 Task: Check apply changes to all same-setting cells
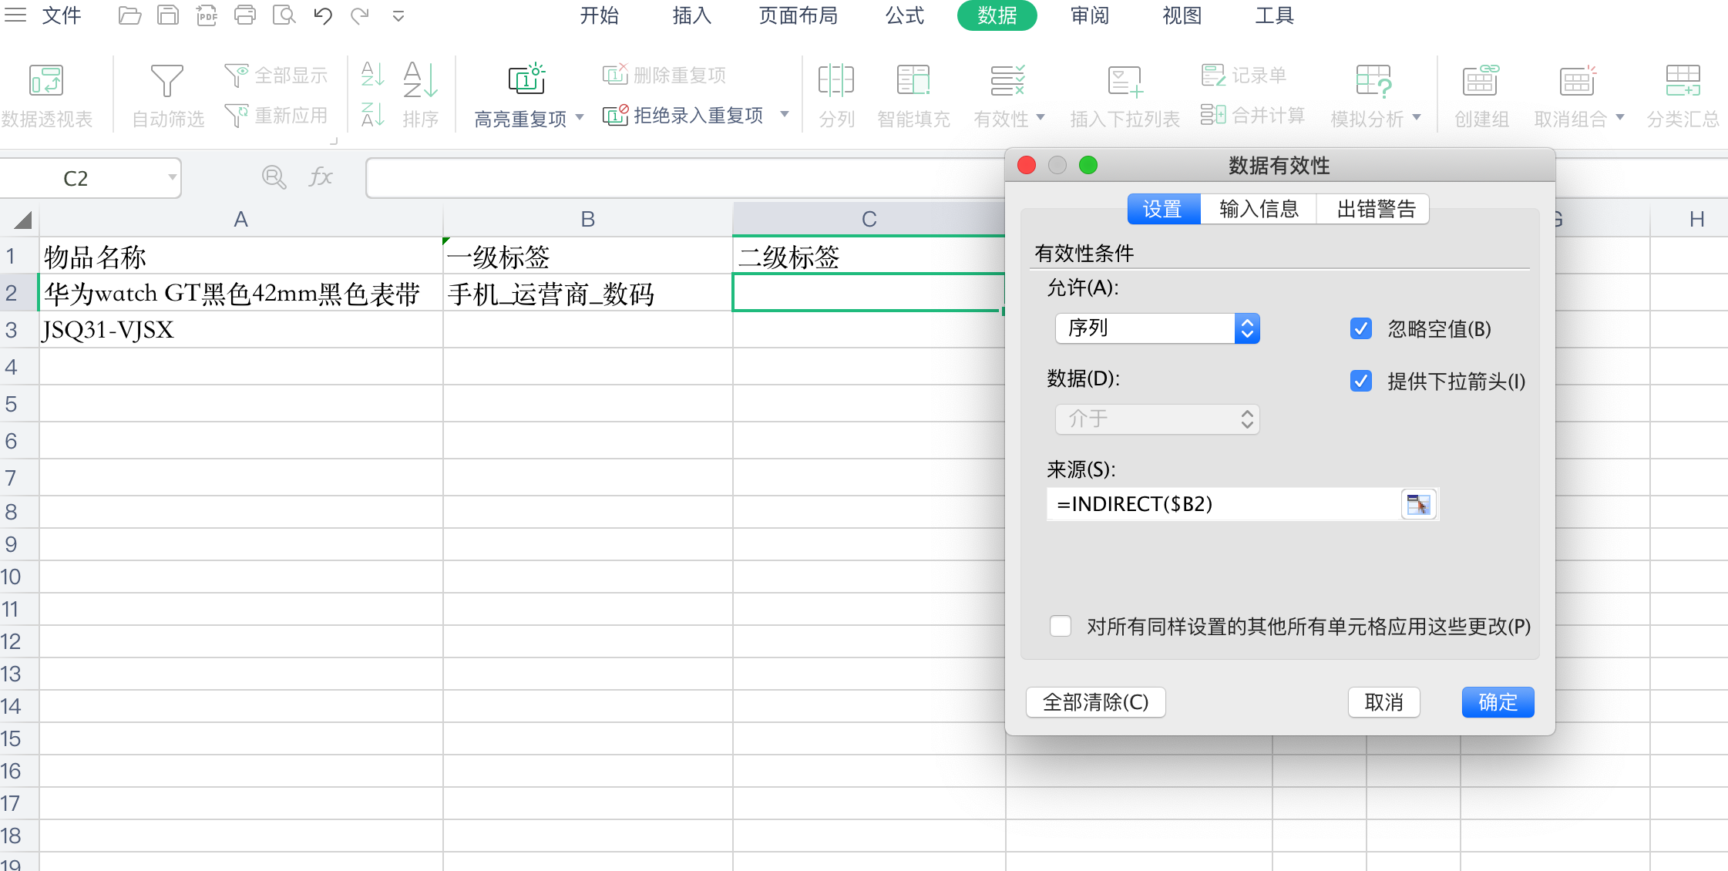point(1061,626)
